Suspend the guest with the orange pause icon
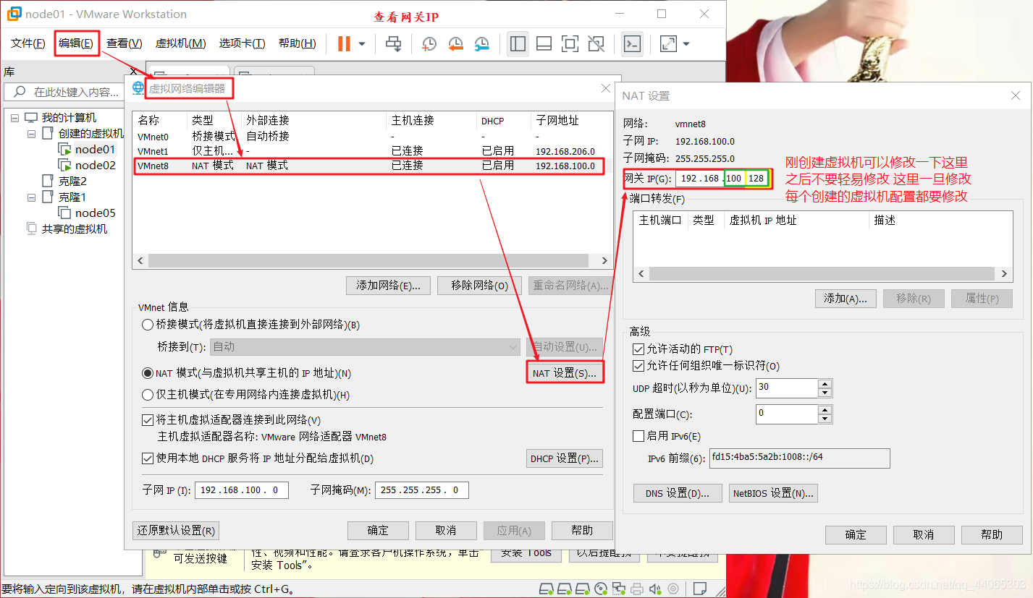This screenshot has width=1033, height=598. pyautogui.click(x=344, y=44)
